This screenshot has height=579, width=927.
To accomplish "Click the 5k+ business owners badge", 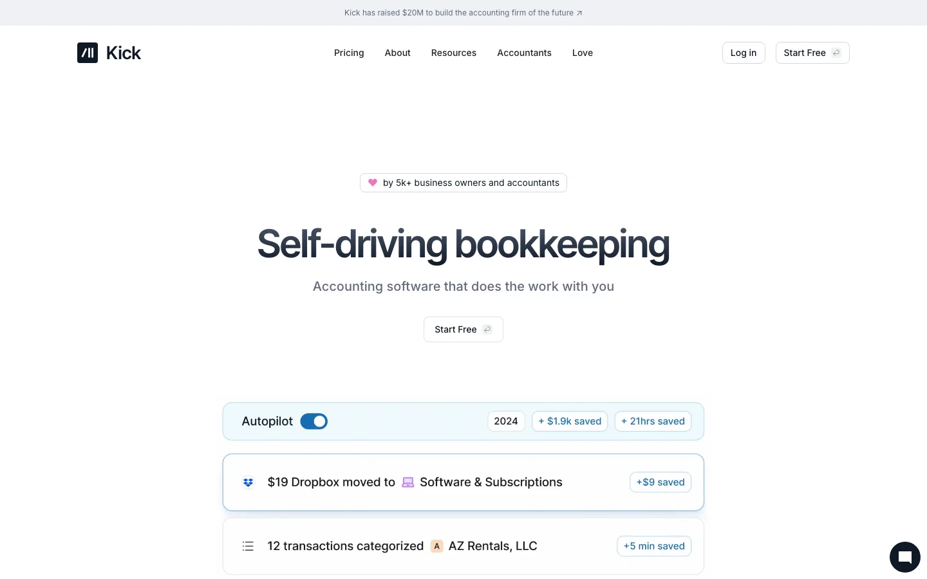I will [464, 183].
